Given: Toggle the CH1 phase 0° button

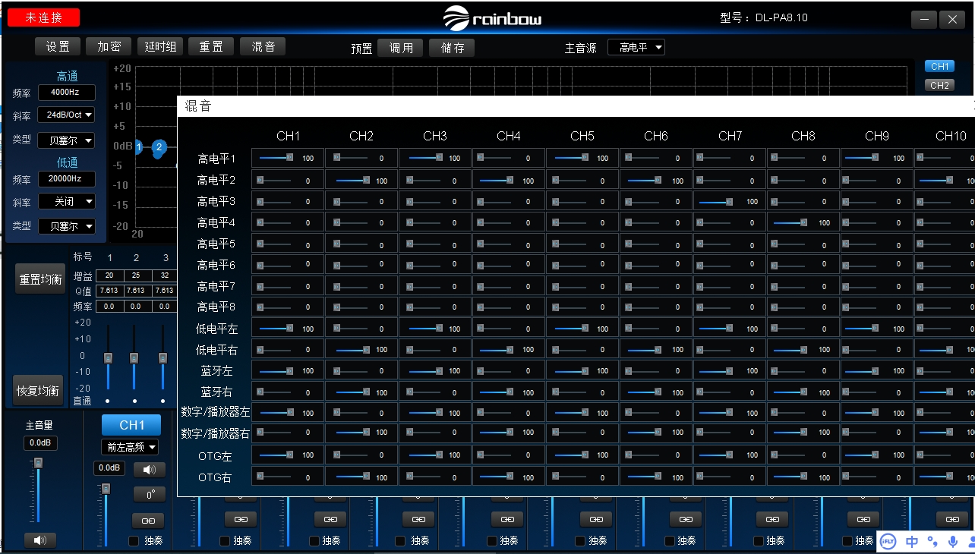Looking at the screenshot, I should (149, 495).
